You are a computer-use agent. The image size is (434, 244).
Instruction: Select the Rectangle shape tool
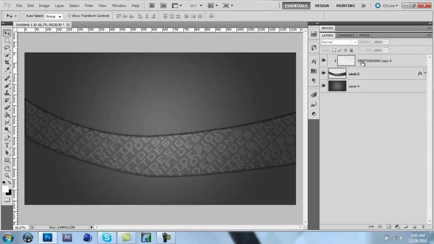(x=7, y=160)
